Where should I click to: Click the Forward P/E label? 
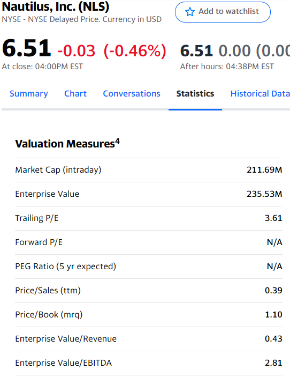(39, 242)
